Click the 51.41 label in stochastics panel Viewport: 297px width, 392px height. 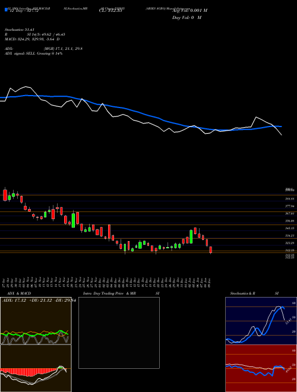coord(288,321)
